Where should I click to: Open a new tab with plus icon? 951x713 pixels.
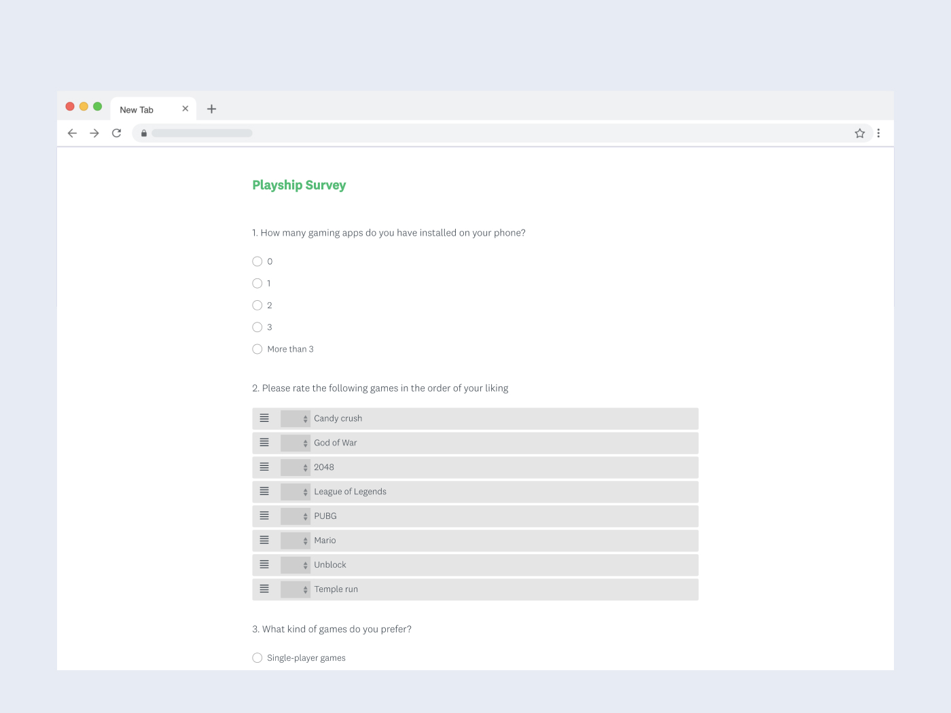click(211, 109)
